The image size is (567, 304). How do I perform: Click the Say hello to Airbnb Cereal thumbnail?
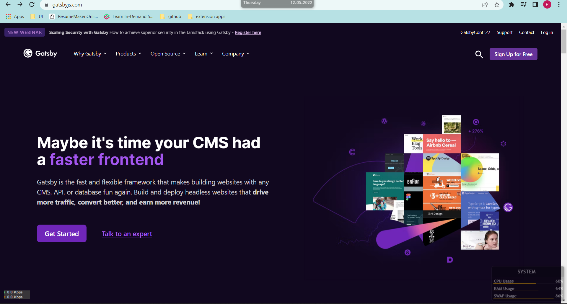point(442,143)
